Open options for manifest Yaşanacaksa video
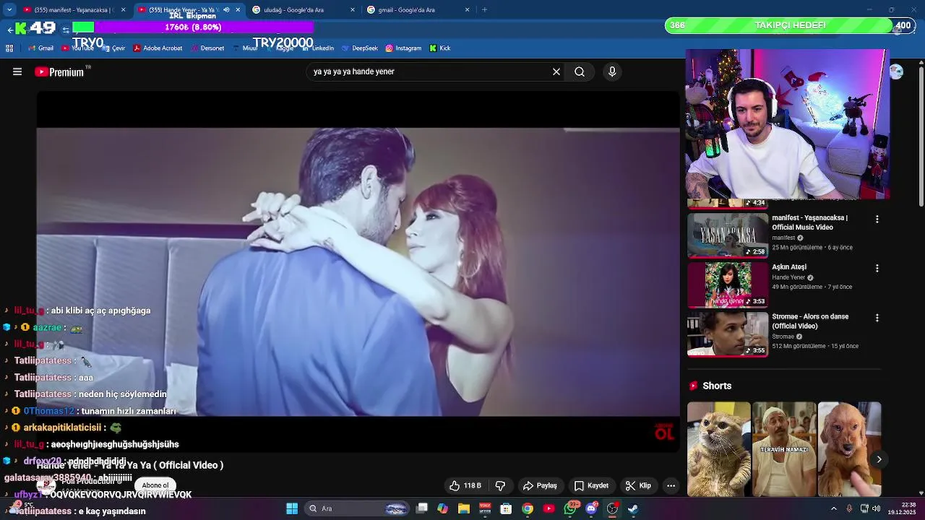Screen dimensions: 925x520 877,219
